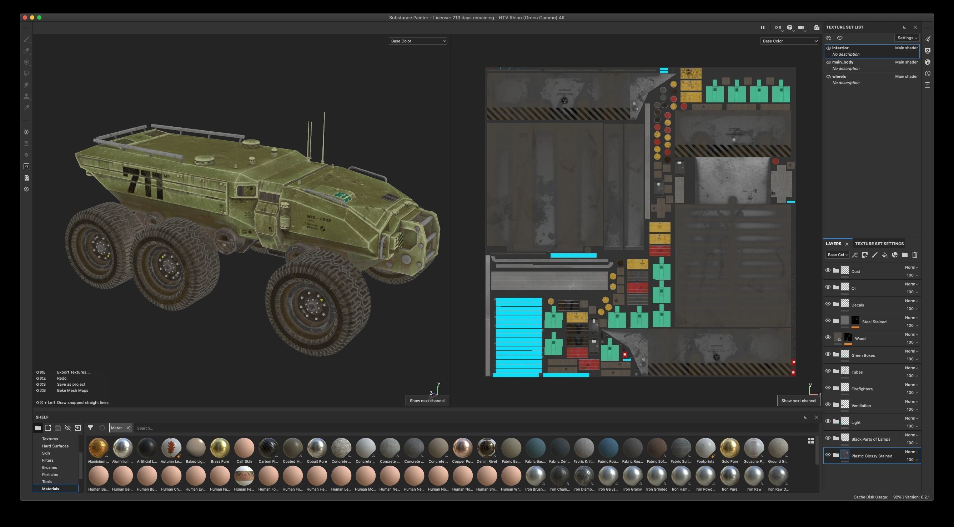Hide the Decals layer
This screenshot has width=954, height=527.
coord(828,304)
